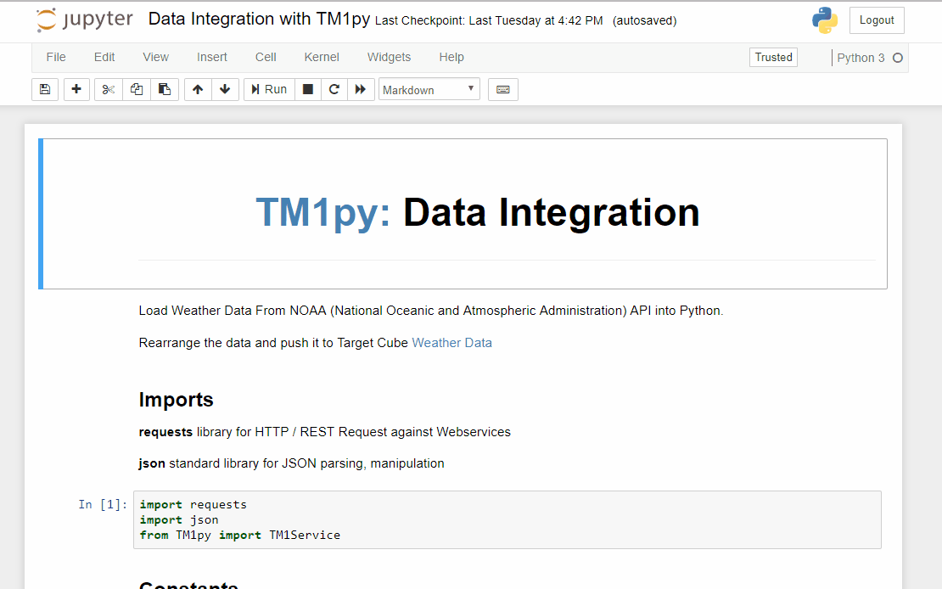This screenshot has height=589, width=942.
Task: Open the Widgets menu
Action: (389, 57)
